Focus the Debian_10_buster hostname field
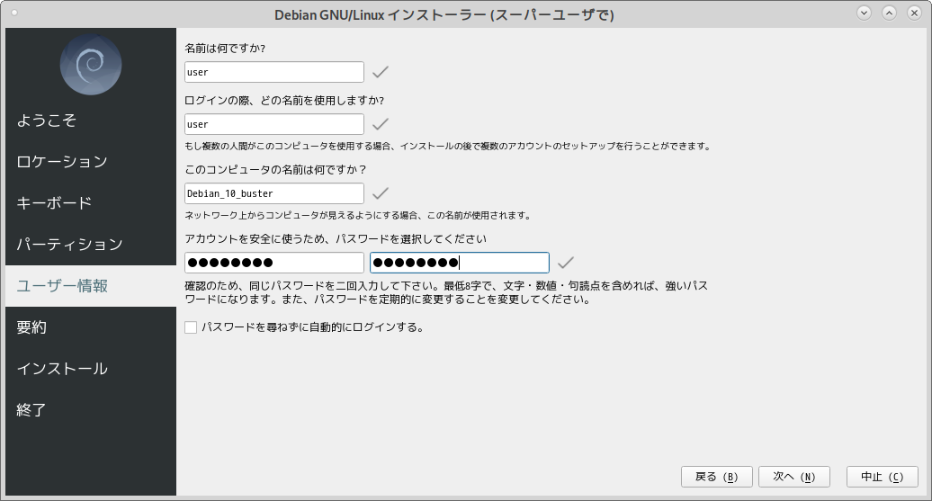This screenshot has width=932, height=501. point(274,193)
